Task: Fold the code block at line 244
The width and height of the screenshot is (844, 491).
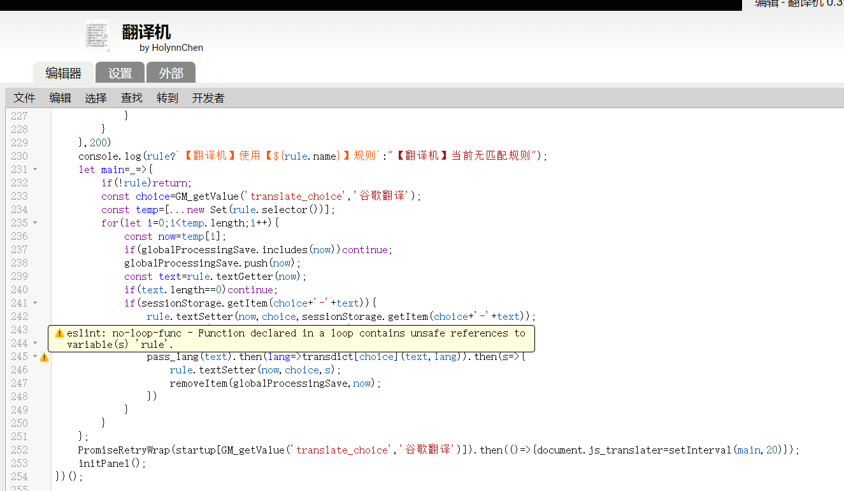Action: [35, 343]
